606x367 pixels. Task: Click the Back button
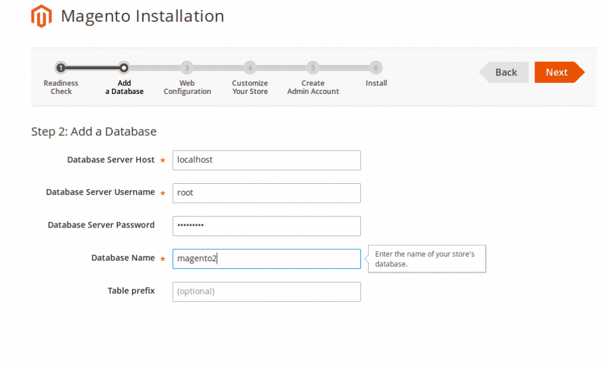(504, 72)
